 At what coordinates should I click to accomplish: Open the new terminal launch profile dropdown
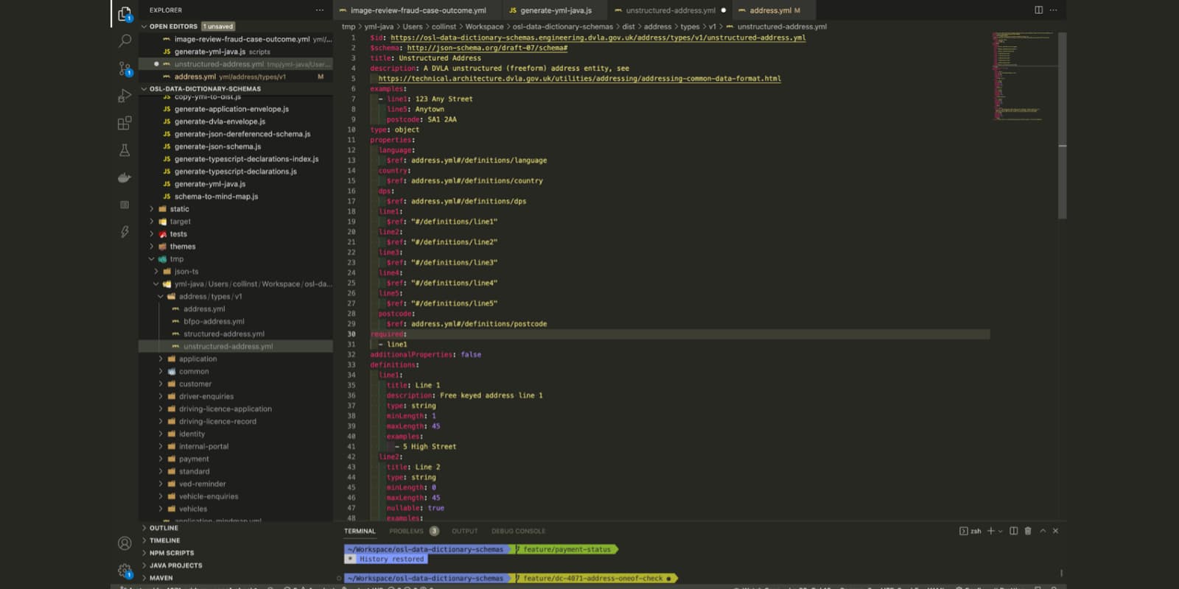point(1000,531)
